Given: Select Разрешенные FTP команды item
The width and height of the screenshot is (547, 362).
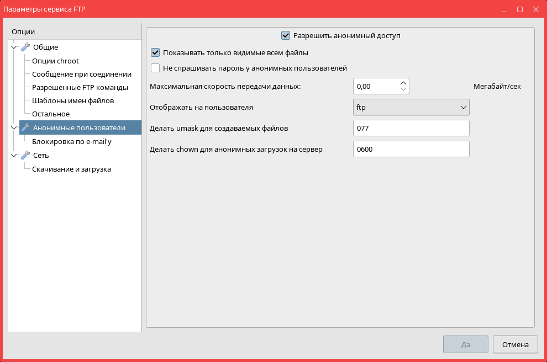Looking at the screenshot, I should (80, 88).
